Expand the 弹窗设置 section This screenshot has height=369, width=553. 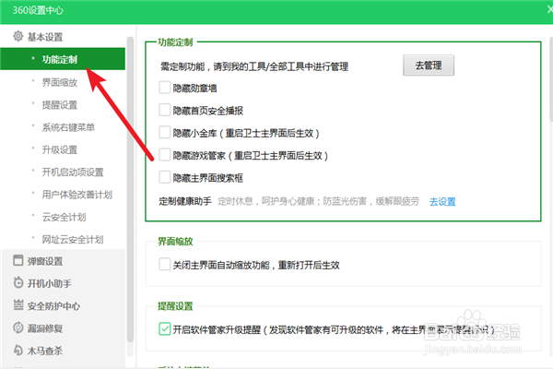coord(45,261)
